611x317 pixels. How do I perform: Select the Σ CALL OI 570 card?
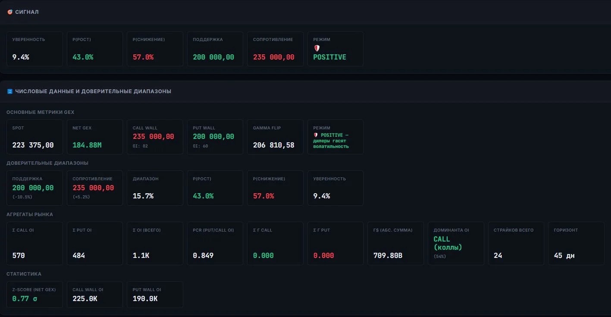[x=34, y=243]
